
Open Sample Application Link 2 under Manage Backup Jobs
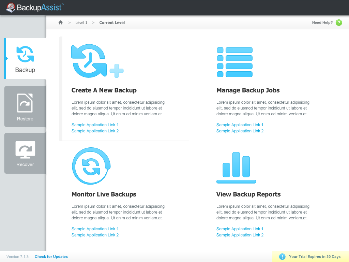click(x=240, y=131)
